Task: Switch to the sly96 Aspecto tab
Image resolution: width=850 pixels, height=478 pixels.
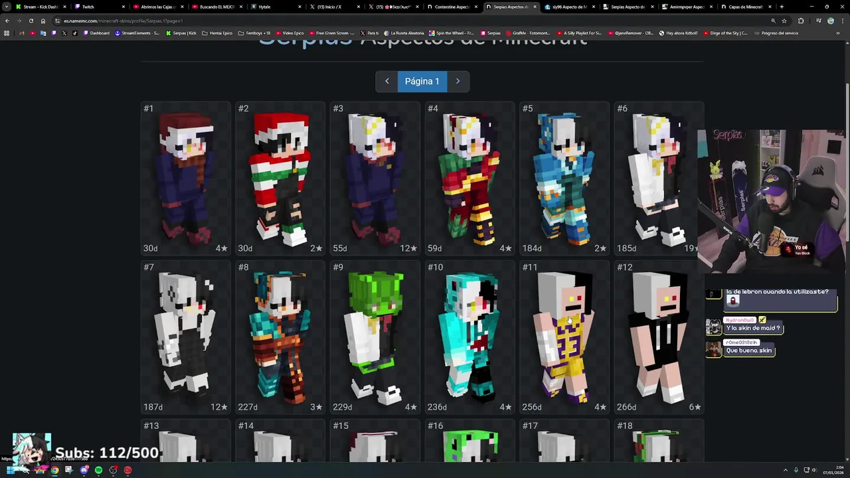Action: point(568,7)
